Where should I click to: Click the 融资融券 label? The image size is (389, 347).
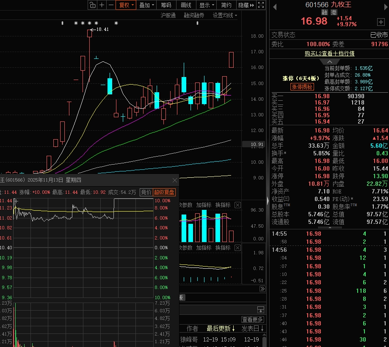point(194,15)
